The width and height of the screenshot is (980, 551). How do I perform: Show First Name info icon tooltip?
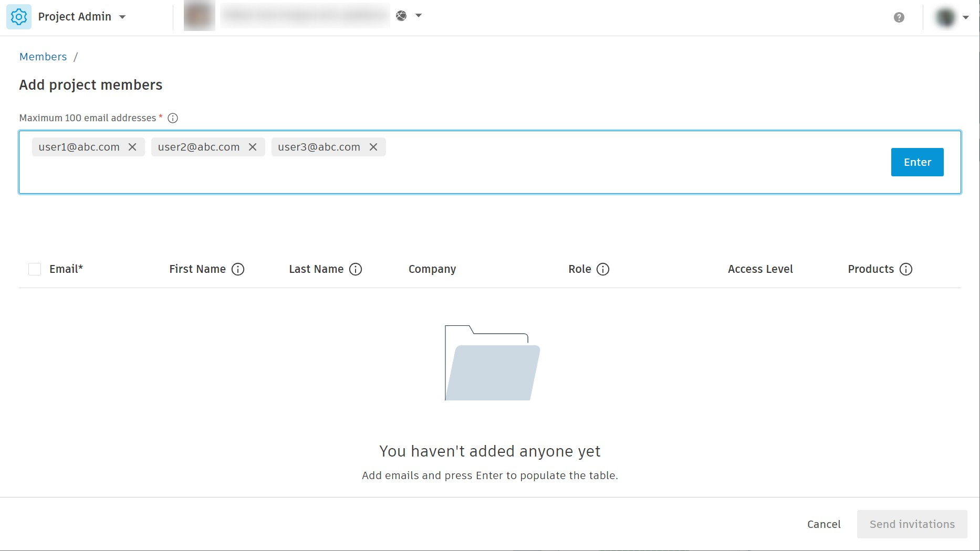(x=238, y=269)
